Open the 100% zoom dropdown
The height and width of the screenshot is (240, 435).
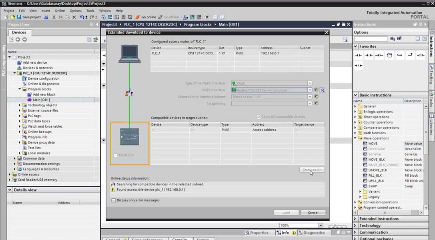pos(321,225)
